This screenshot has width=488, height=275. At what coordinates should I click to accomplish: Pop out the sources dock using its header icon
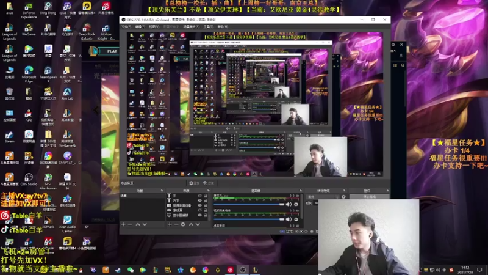(209, 191)
